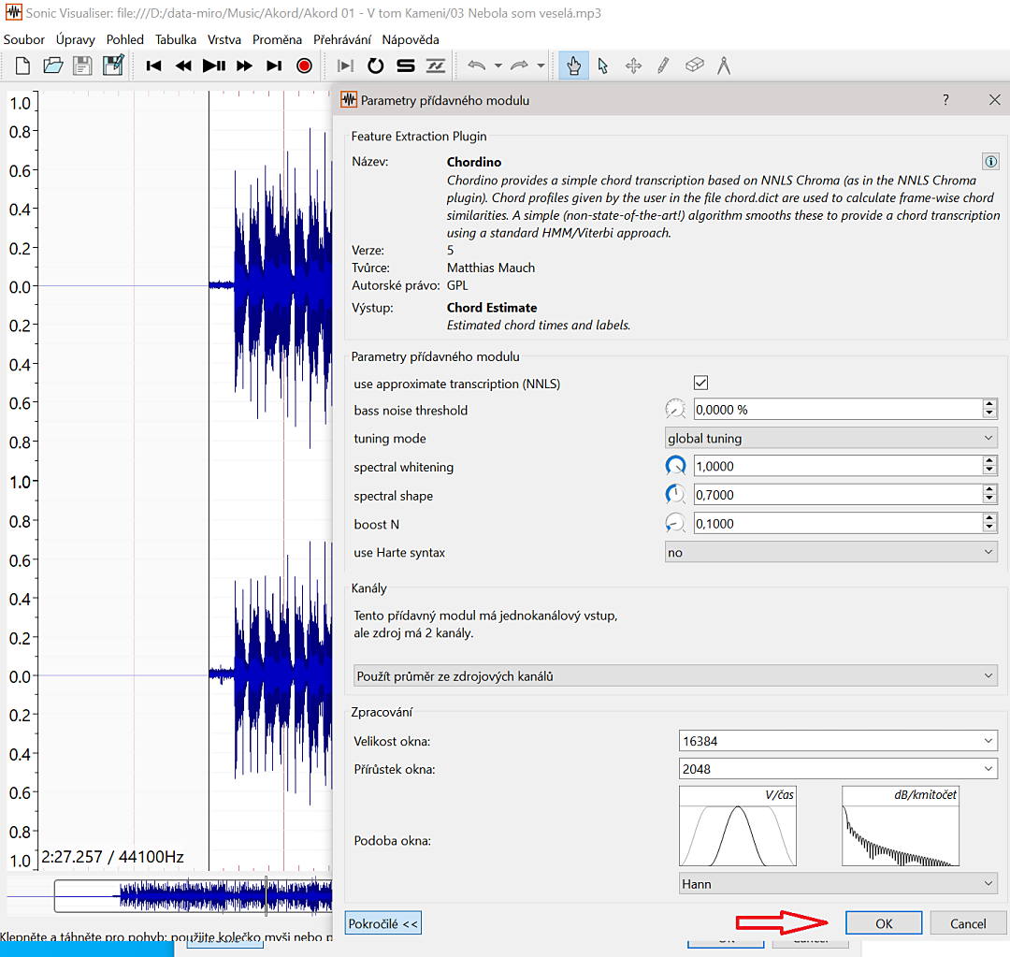Click the V/čas window shape preview
1010x957 pixels.
click(x=738, y=826)
